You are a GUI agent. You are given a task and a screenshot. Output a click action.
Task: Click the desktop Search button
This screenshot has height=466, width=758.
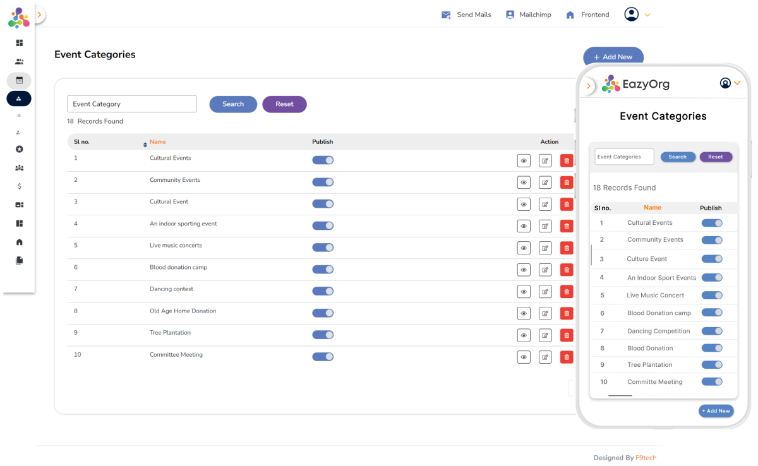tap(233, 104)
